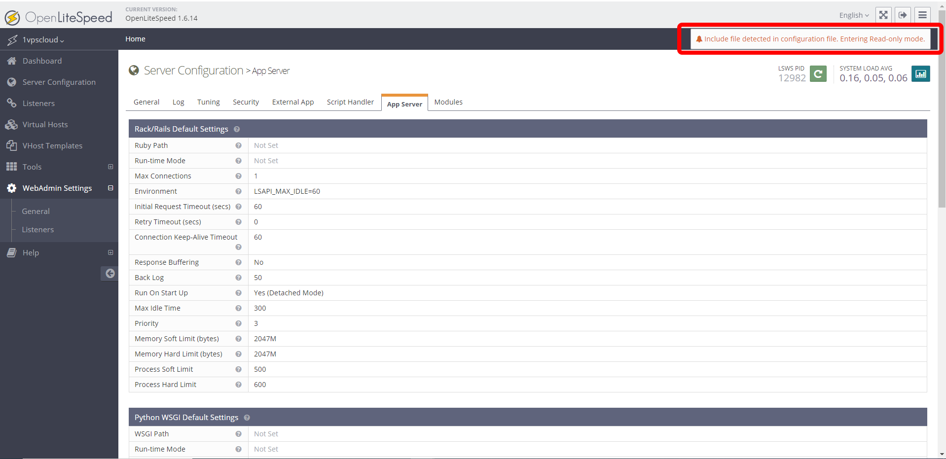Click the Help book icon
The width and height of the screenshot is (946, 459).
(x=11, y=252)
